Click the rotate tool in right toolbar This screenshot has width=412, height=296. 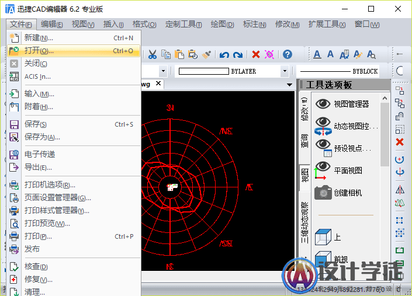click(x=400, y=159)
